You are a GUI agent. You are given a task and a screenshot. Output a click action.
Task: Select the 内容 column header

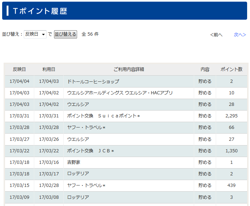point(205,70)
